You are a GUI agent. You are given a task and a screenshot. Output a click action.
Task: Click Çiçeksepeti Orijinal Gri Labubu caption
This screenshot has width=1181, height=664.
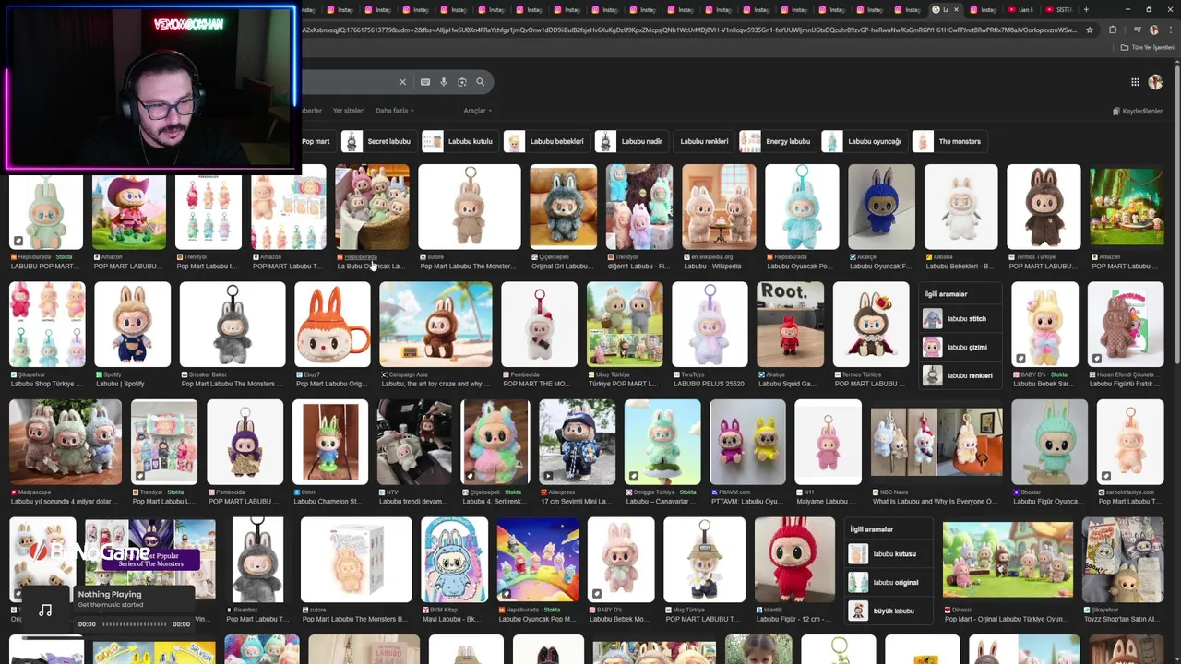coord(562,267)
